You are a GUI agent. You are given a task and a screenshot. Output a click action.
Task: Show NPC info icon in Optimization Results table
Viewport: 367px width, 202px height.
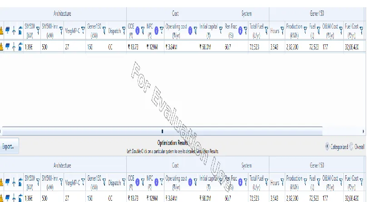156,183
